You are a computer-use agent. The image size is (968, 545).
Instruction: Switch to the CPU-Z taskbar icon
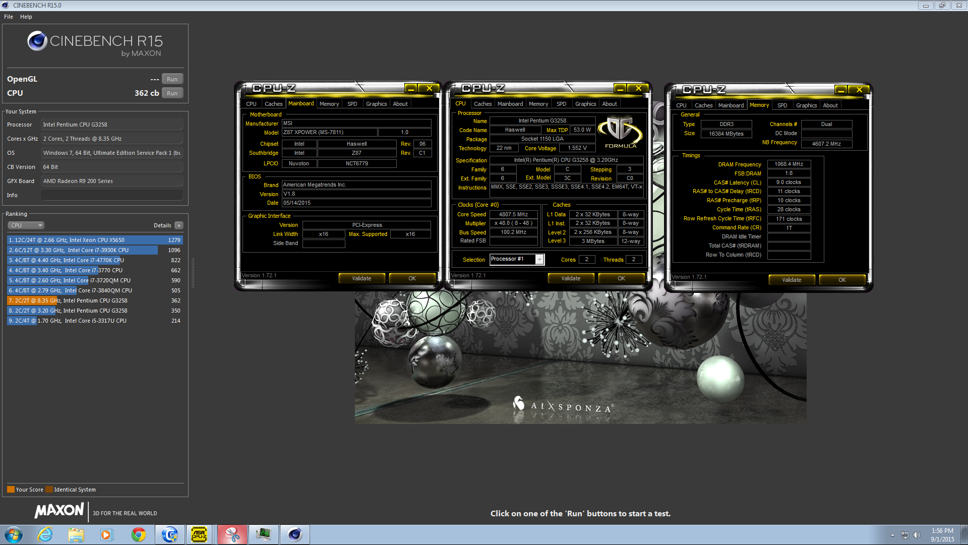point(200,534)
